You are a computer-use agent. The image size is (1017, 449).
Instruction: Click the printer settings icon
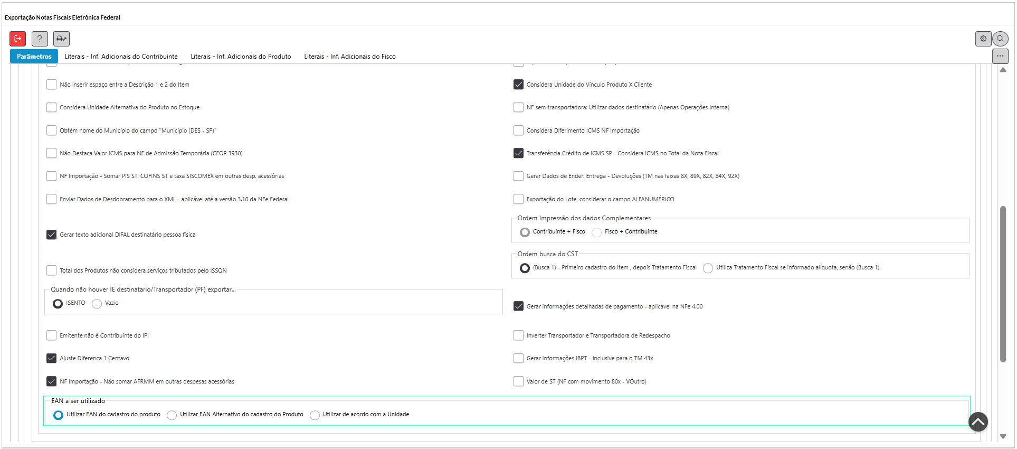coord(61,39)
